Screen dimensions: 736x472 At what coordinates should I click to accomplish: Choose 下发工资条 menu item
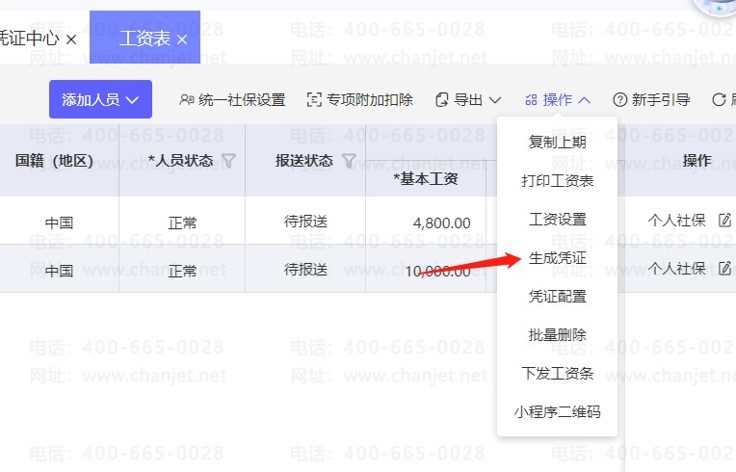(x=557, y=373)
